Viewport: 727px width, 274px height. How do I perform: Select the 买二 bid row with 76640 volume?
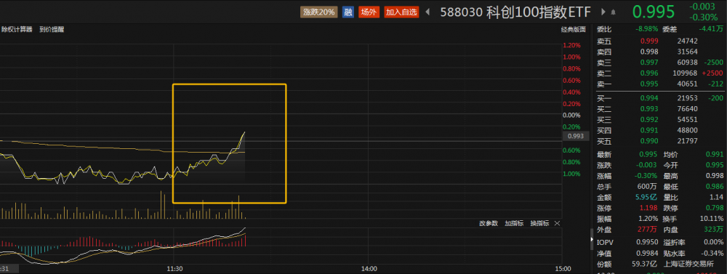pos(660,108)
